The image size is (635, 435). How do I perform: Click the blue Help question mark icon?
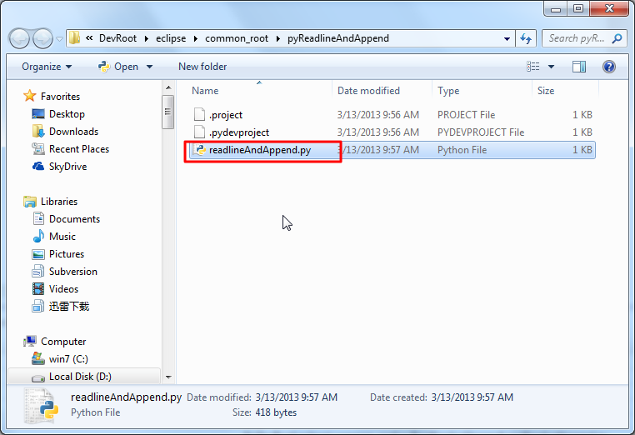[608, 67]
